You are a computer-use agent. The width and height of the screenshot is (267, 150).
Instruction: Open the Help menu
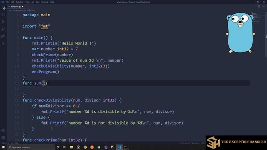pos(52,2)
